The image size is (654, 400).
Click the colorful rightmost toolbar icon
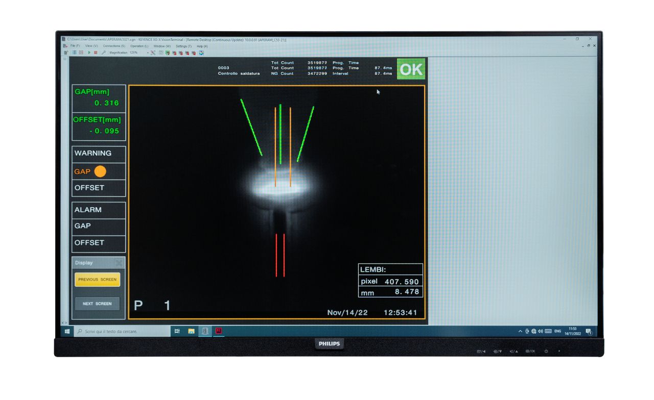pos(201,53)
